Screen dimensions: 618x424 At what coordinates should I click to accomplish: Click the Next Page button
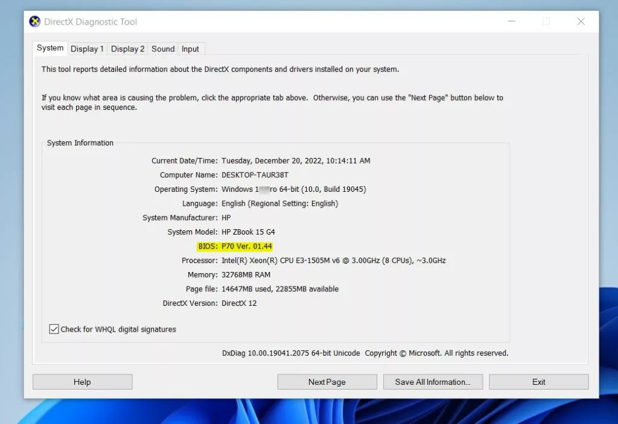[x=327, y=382]
